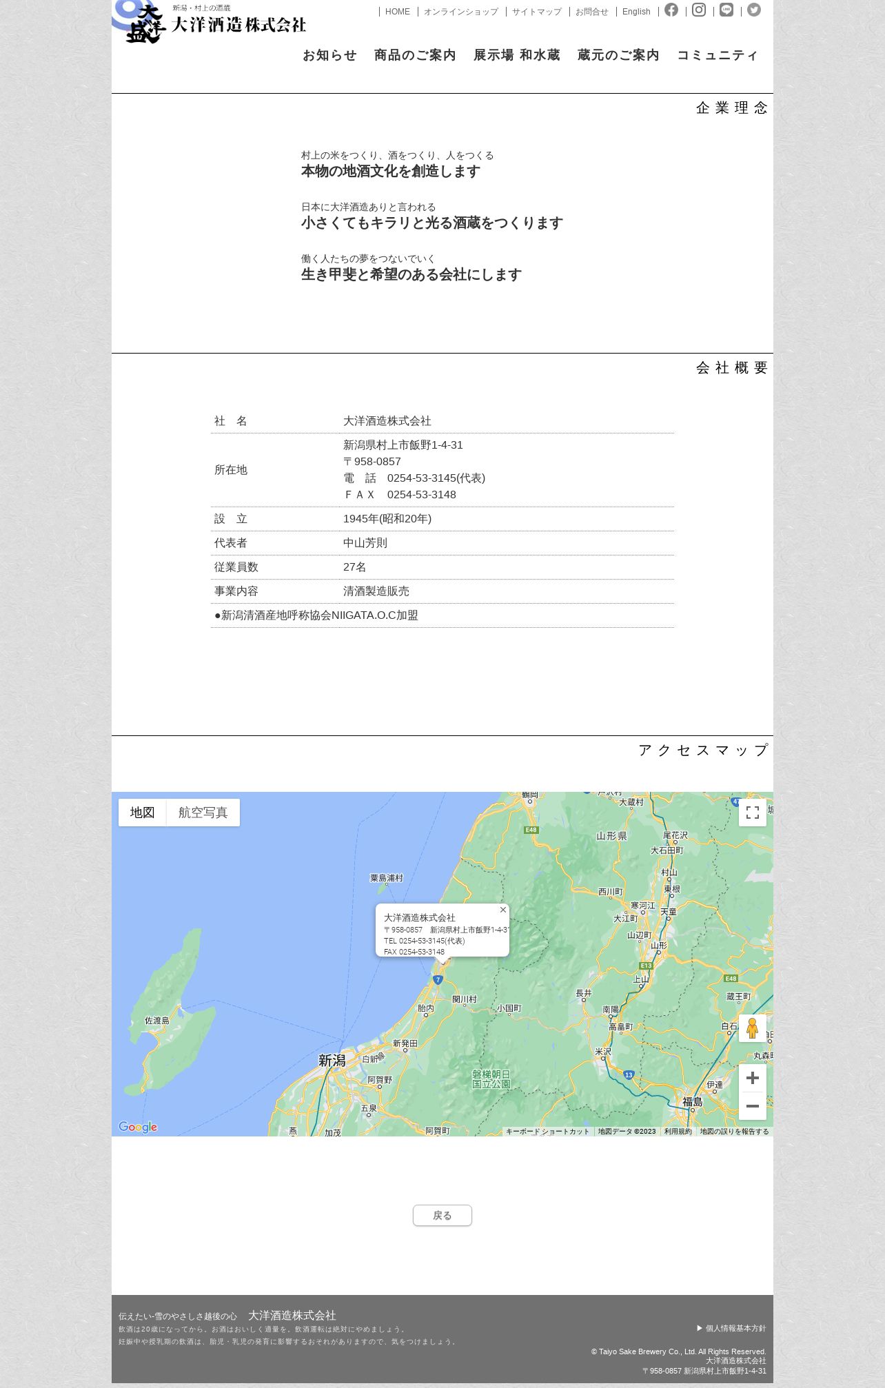The height and width of the screenshot is (1388, 885).
Task: Click the 山形県 label on the map
Action: coord(612,836)
